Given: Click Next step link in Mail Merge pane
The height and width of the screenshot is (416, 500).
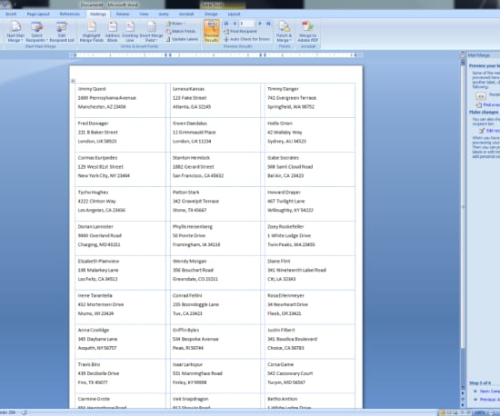Looking at the screenshot, I should [x=489, y=391].
